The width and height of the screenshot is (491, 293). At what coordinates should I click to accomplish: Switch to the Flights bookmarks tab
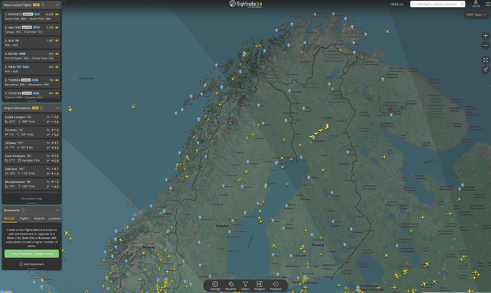point(24,218)
